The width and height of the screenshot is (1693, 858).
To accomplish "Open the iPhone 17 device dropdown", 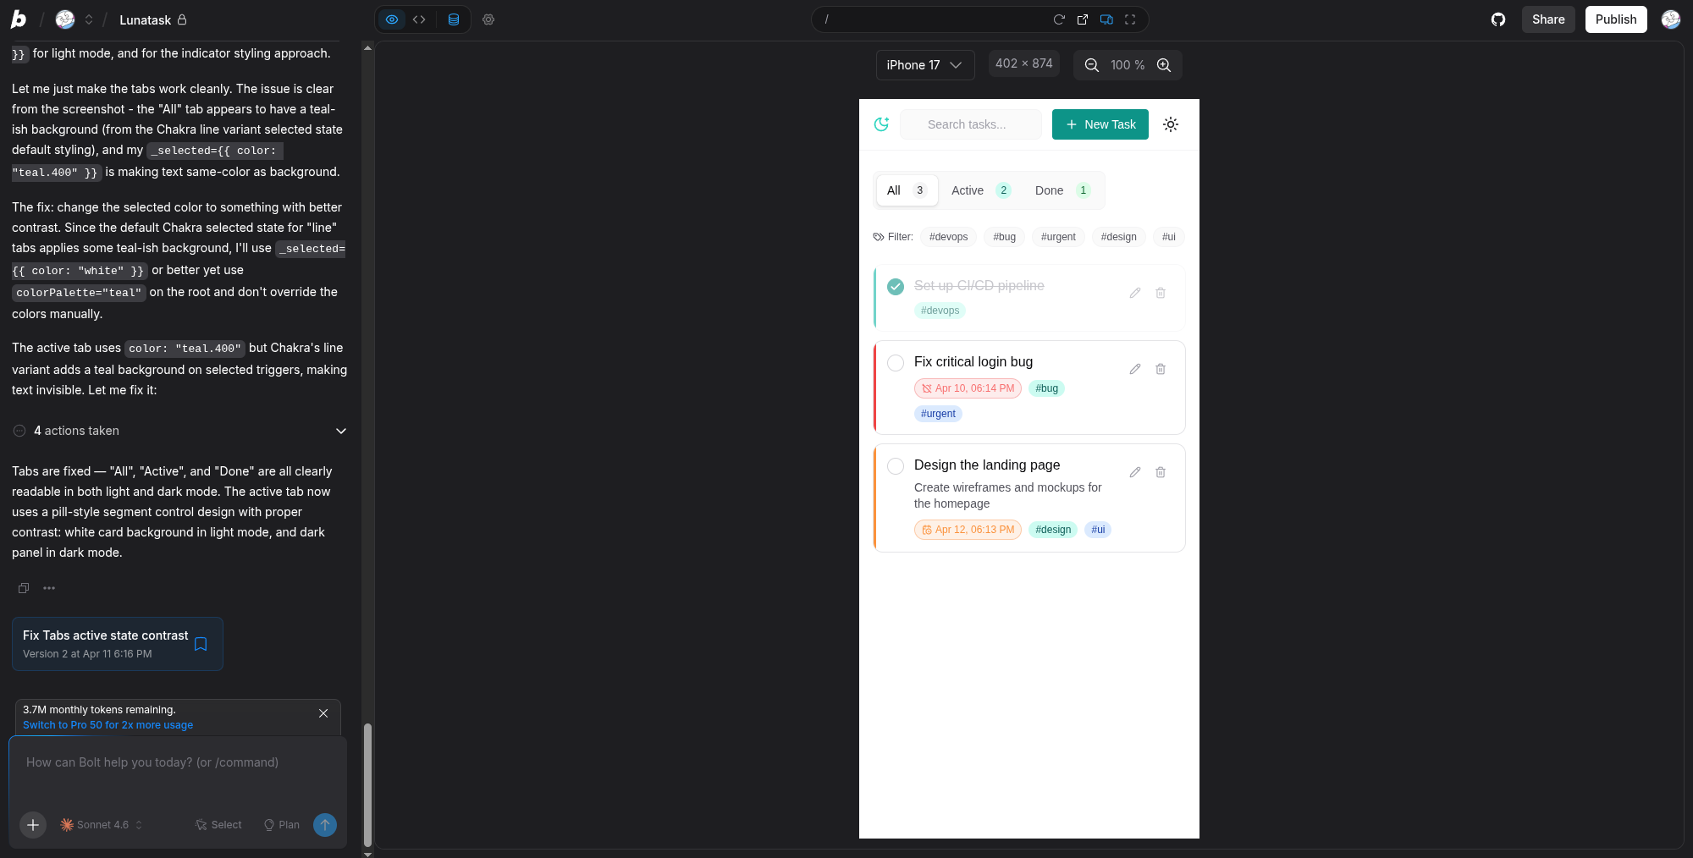I will [924, 65].
